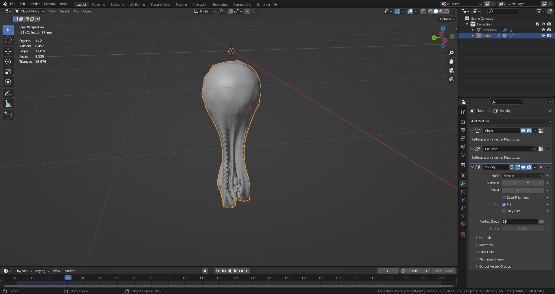Screen dimensions: 555x294
Task: Adjust the Thickness 0.005 m slider
Action: [523, 183]
